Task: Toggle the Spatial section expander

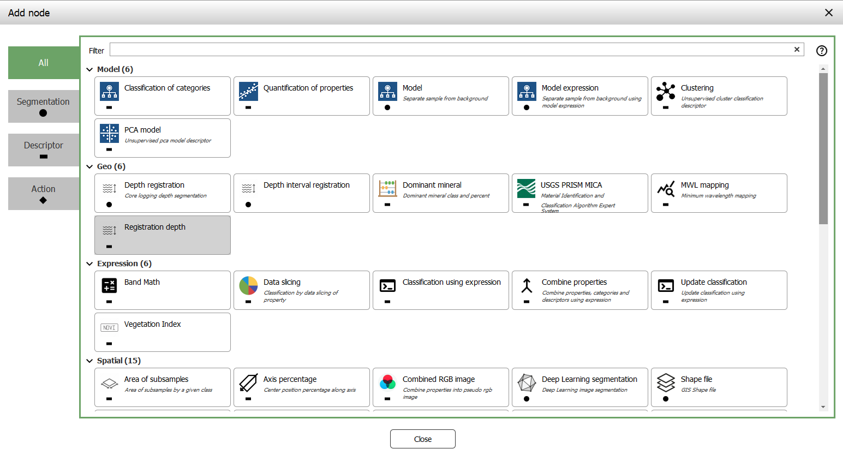Action: tap(89, 361)
